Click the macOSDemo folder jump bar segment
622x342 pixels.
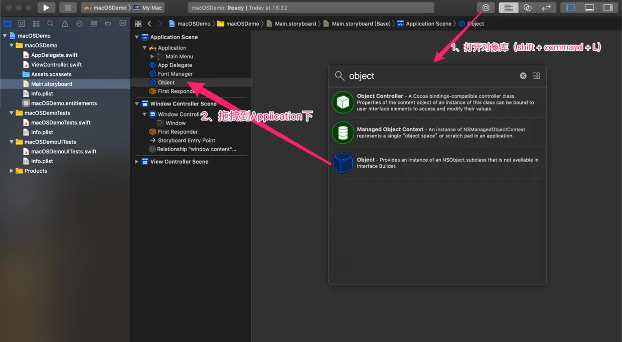(238, 24)
